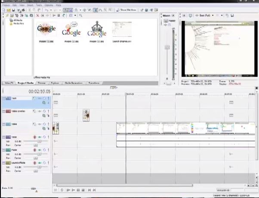Click Go to Start transport button
The width and height of the screenshot is (259, 198).
coord(89,190)
